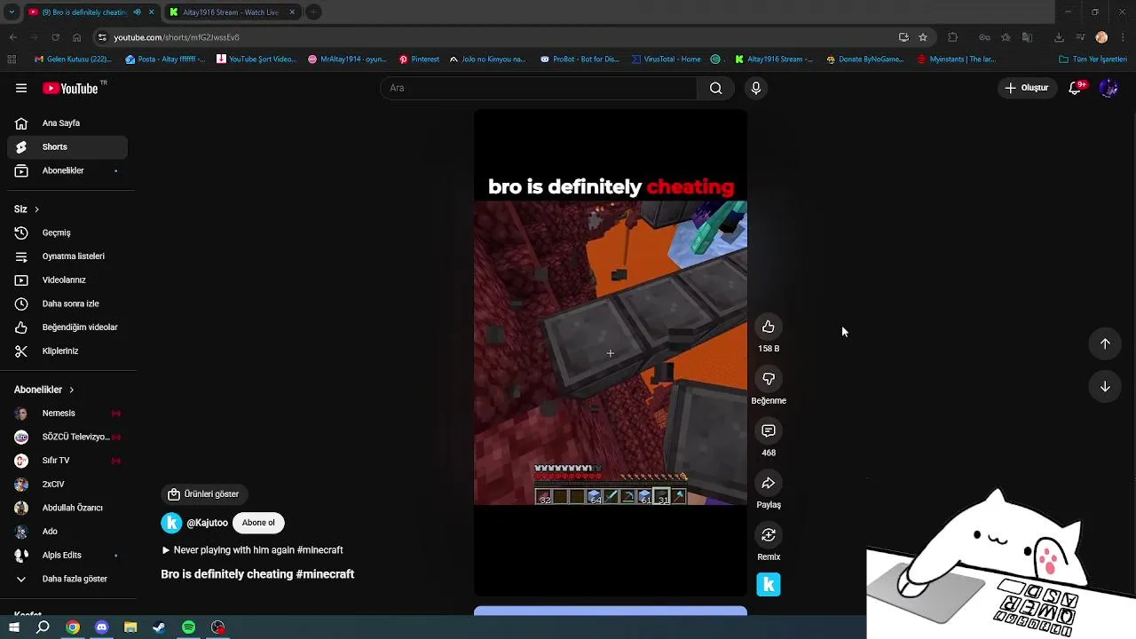Pause the playing short video
The image size is (1136, 639).
click(x=611, y=353)
